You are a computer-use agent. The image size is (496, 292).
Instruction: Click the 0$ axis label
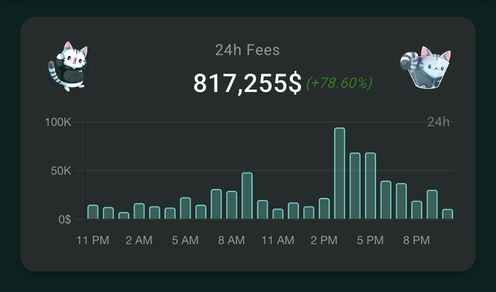click(64, 219)
